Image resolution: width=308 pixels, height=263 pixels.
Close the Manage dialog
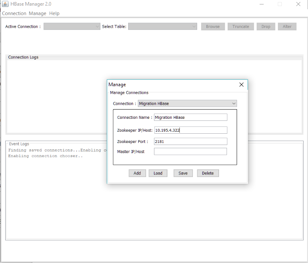(241, 85)
